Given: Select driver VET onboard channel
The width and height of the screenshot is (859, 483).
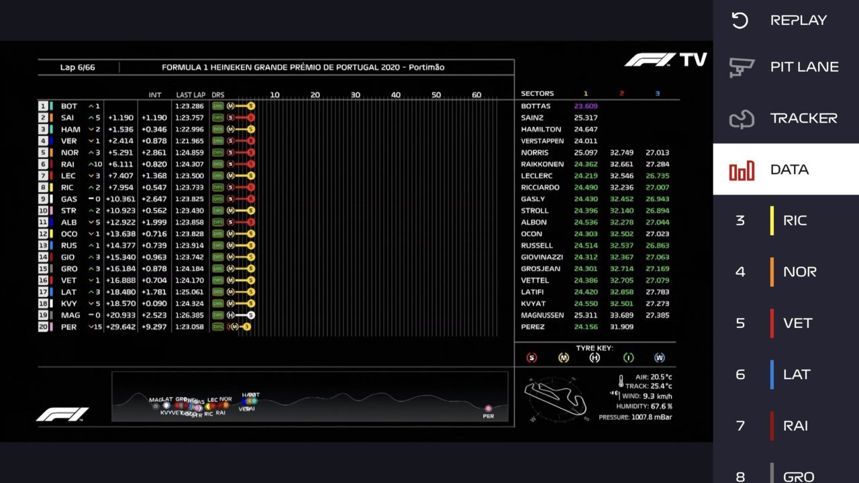Looking at the screenshot, I should 786,323.
